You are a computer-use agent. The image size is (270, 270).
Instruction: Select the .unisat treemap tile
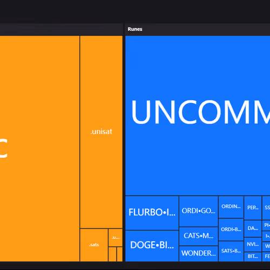(101, 132)
